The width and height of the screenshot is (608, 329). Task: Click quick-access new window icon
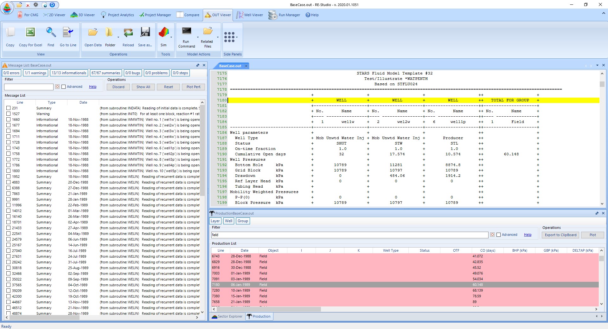pyautogui.click(x=44, y=5)
